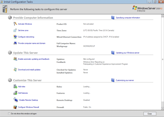Click help book icon beside Customizing your server
The image size is (164, 117).
113,80
